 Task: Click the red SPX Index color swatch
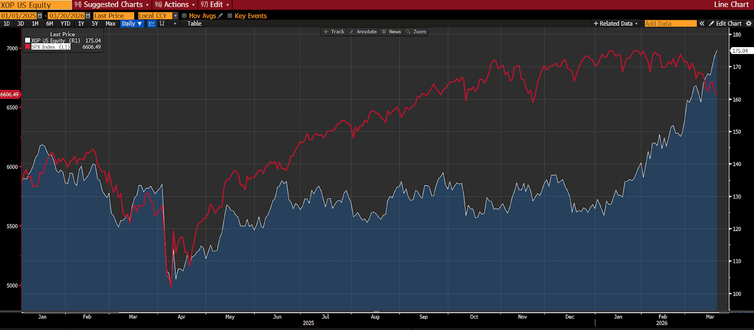(x=28, y=47)
